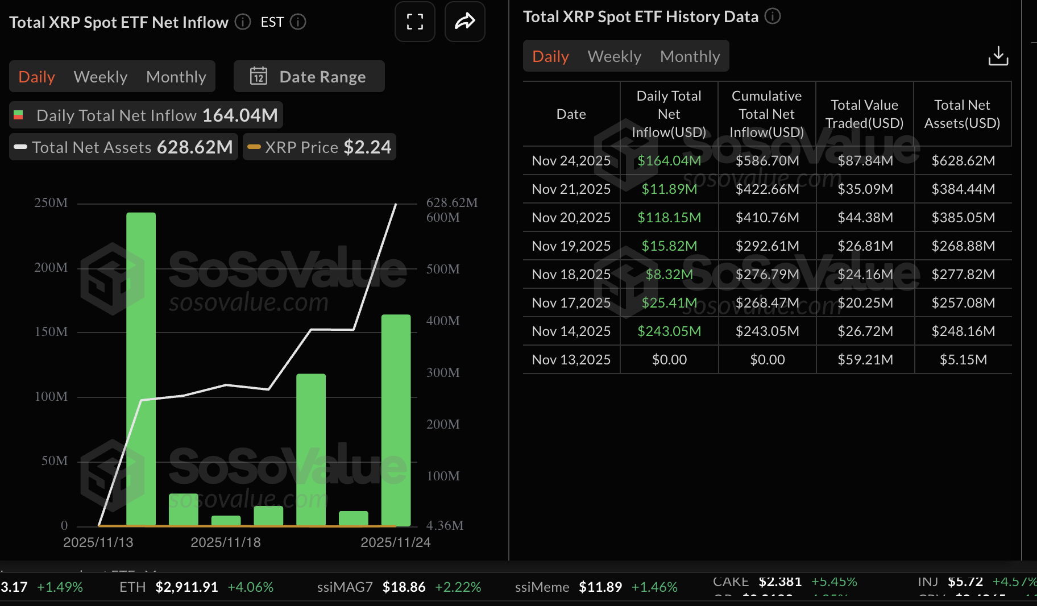This screenshot has height=606, width=1037.
Task: Switch chart view to Monthly
Action: click(176, 76)
